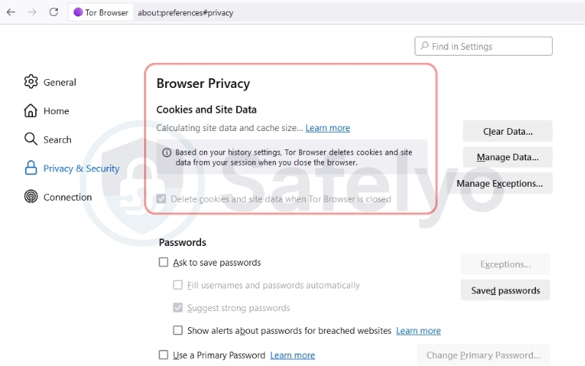
Task: Open the Manage Data dialog
Action: pyautogui.click(x=507, y=157)
